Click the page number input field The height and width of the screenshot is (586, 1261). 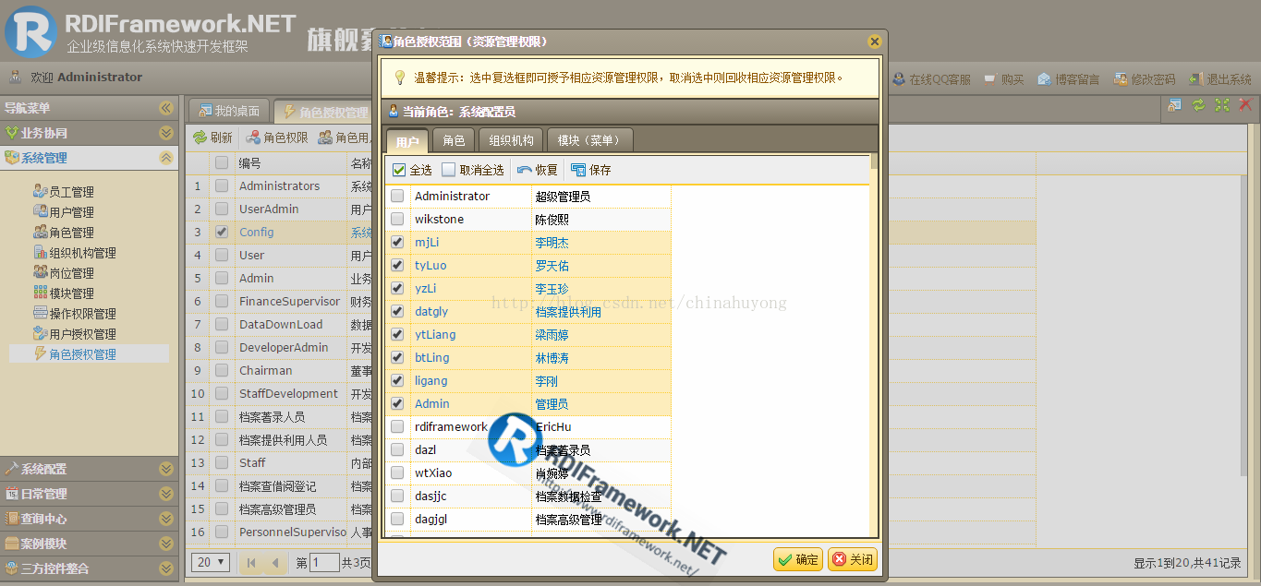(324, 562)
